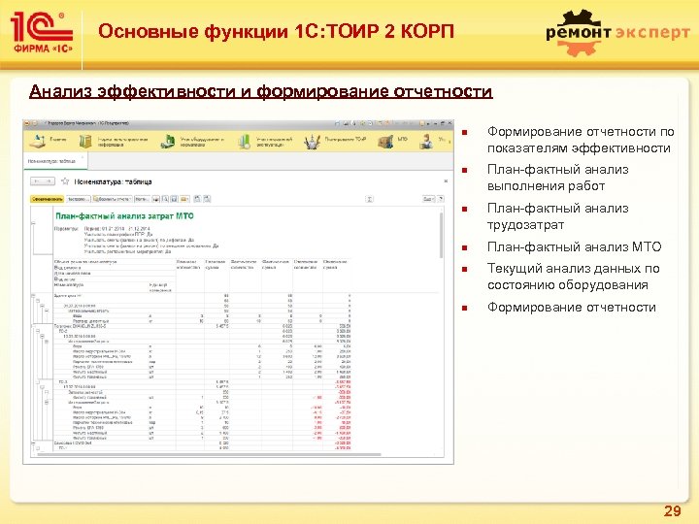Click the slide number 29
This screenshot has width=699, height=524.
click(x=672, y=510)
